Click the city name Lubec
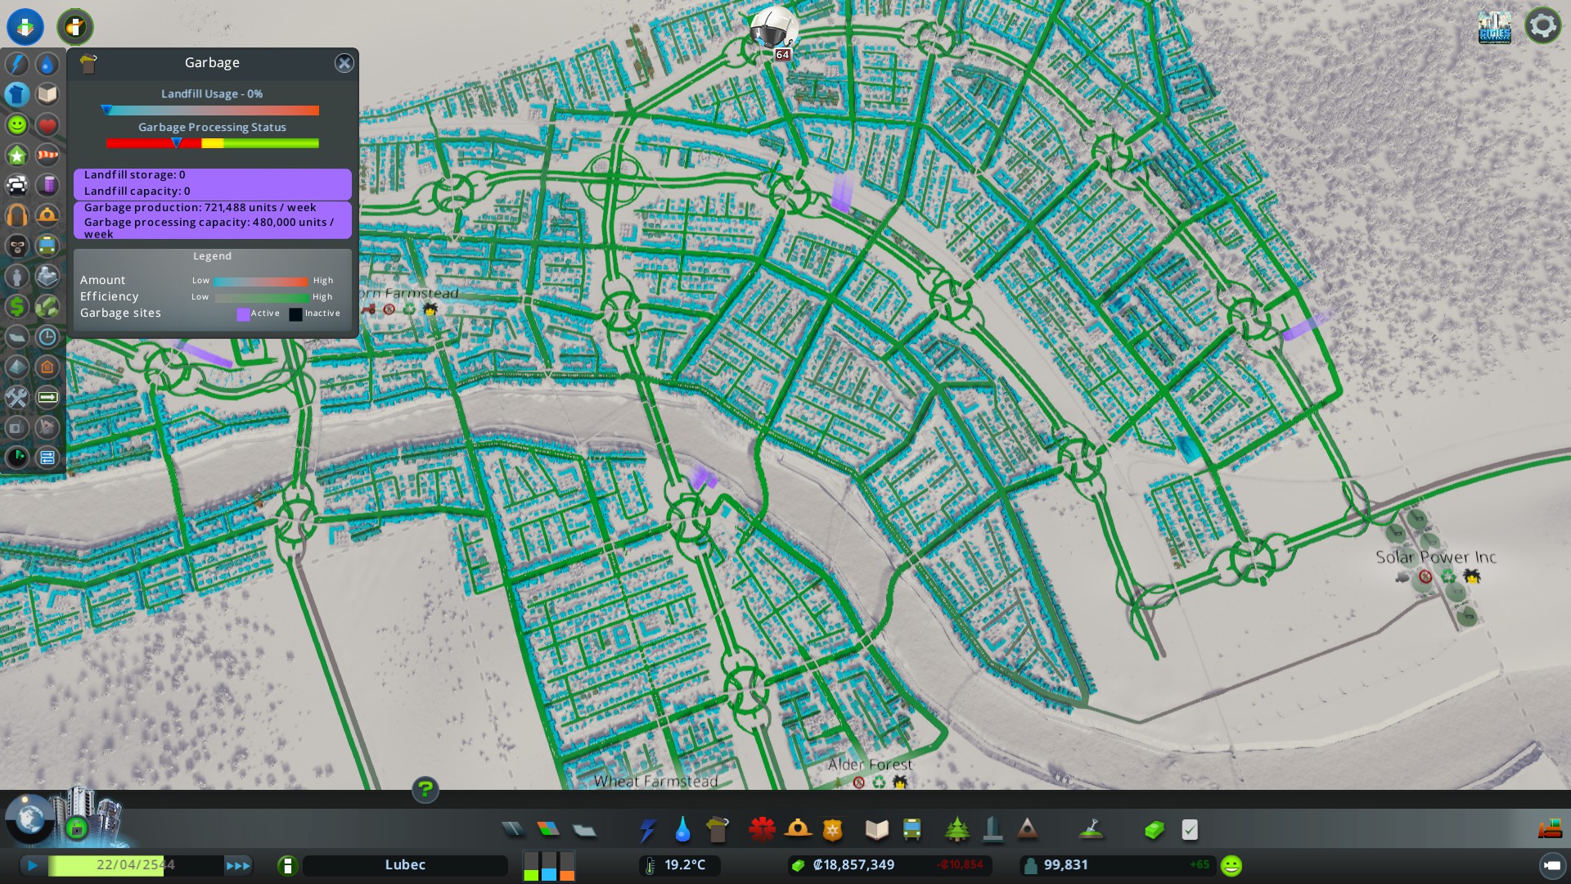Screen dimensions: 1571x884 [405, 865]
